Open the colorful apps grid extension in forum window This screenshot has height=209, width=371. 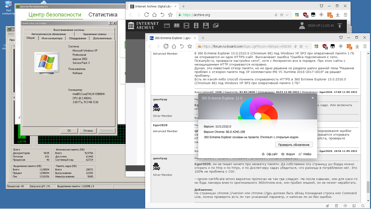click(x=317, y=46)
